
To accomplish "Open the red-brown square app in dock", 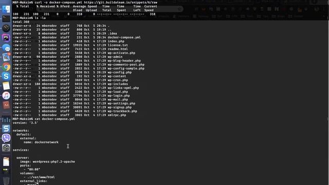I will click(6, 105).
